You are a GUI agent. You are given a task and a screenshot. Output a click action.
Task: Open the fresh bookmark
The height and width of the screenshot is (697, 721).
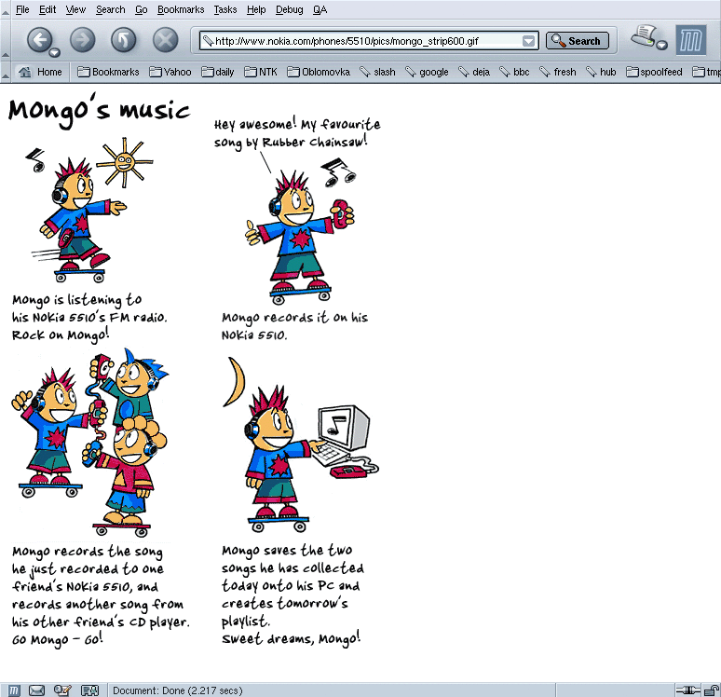[x=558, y=72]
